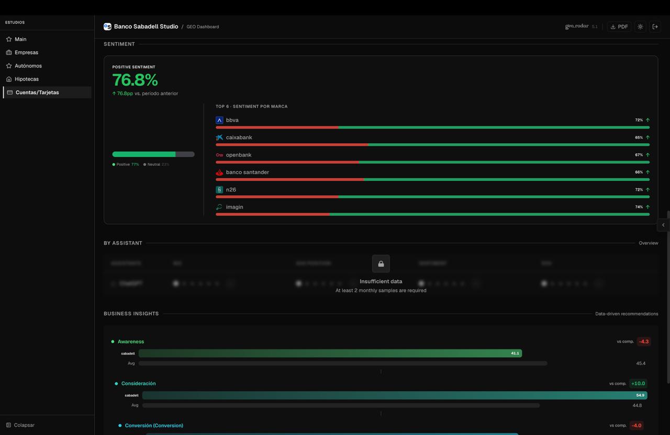
Task: Select Empresas in the sidebar
Action: 26,52
